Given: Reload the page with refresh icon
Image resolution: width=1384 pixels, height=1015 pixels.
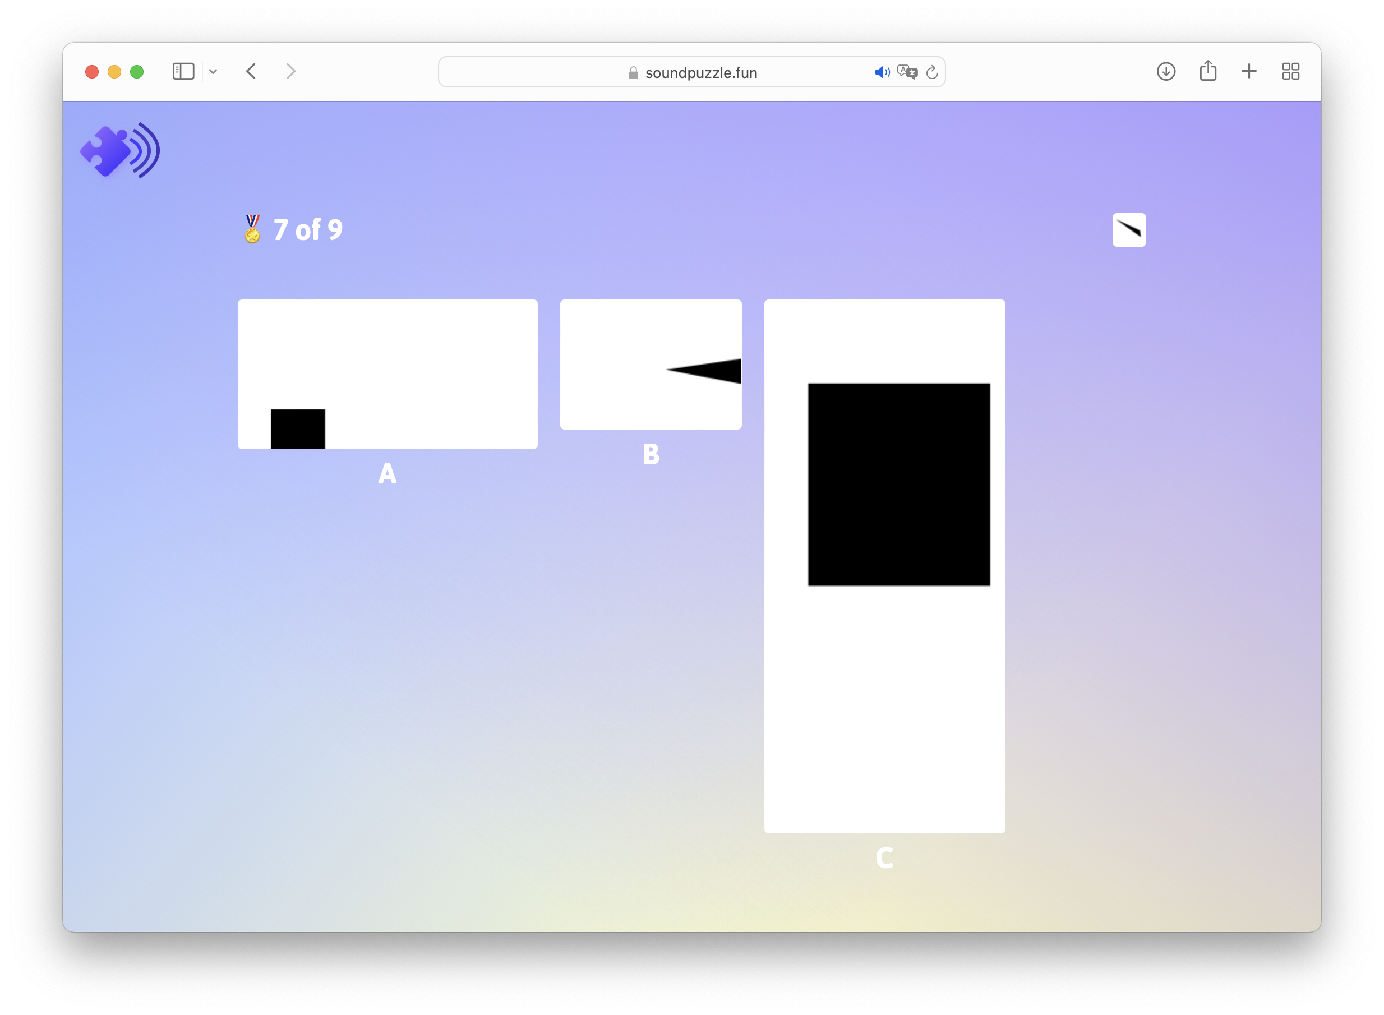Looking at the screenshot, I should pos(932,72).
